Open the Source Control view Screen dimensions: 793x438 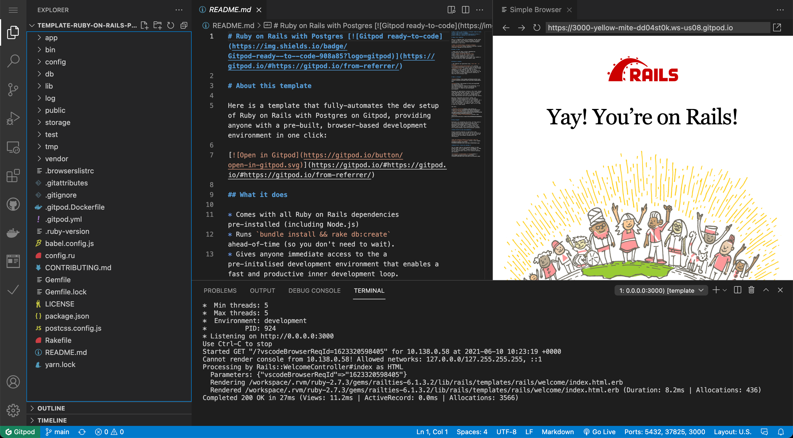pyautogui.click(x=13, y=89)
